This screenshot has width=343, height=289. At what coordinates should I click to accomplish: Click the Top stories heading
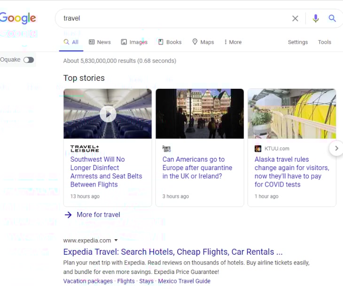84,78
